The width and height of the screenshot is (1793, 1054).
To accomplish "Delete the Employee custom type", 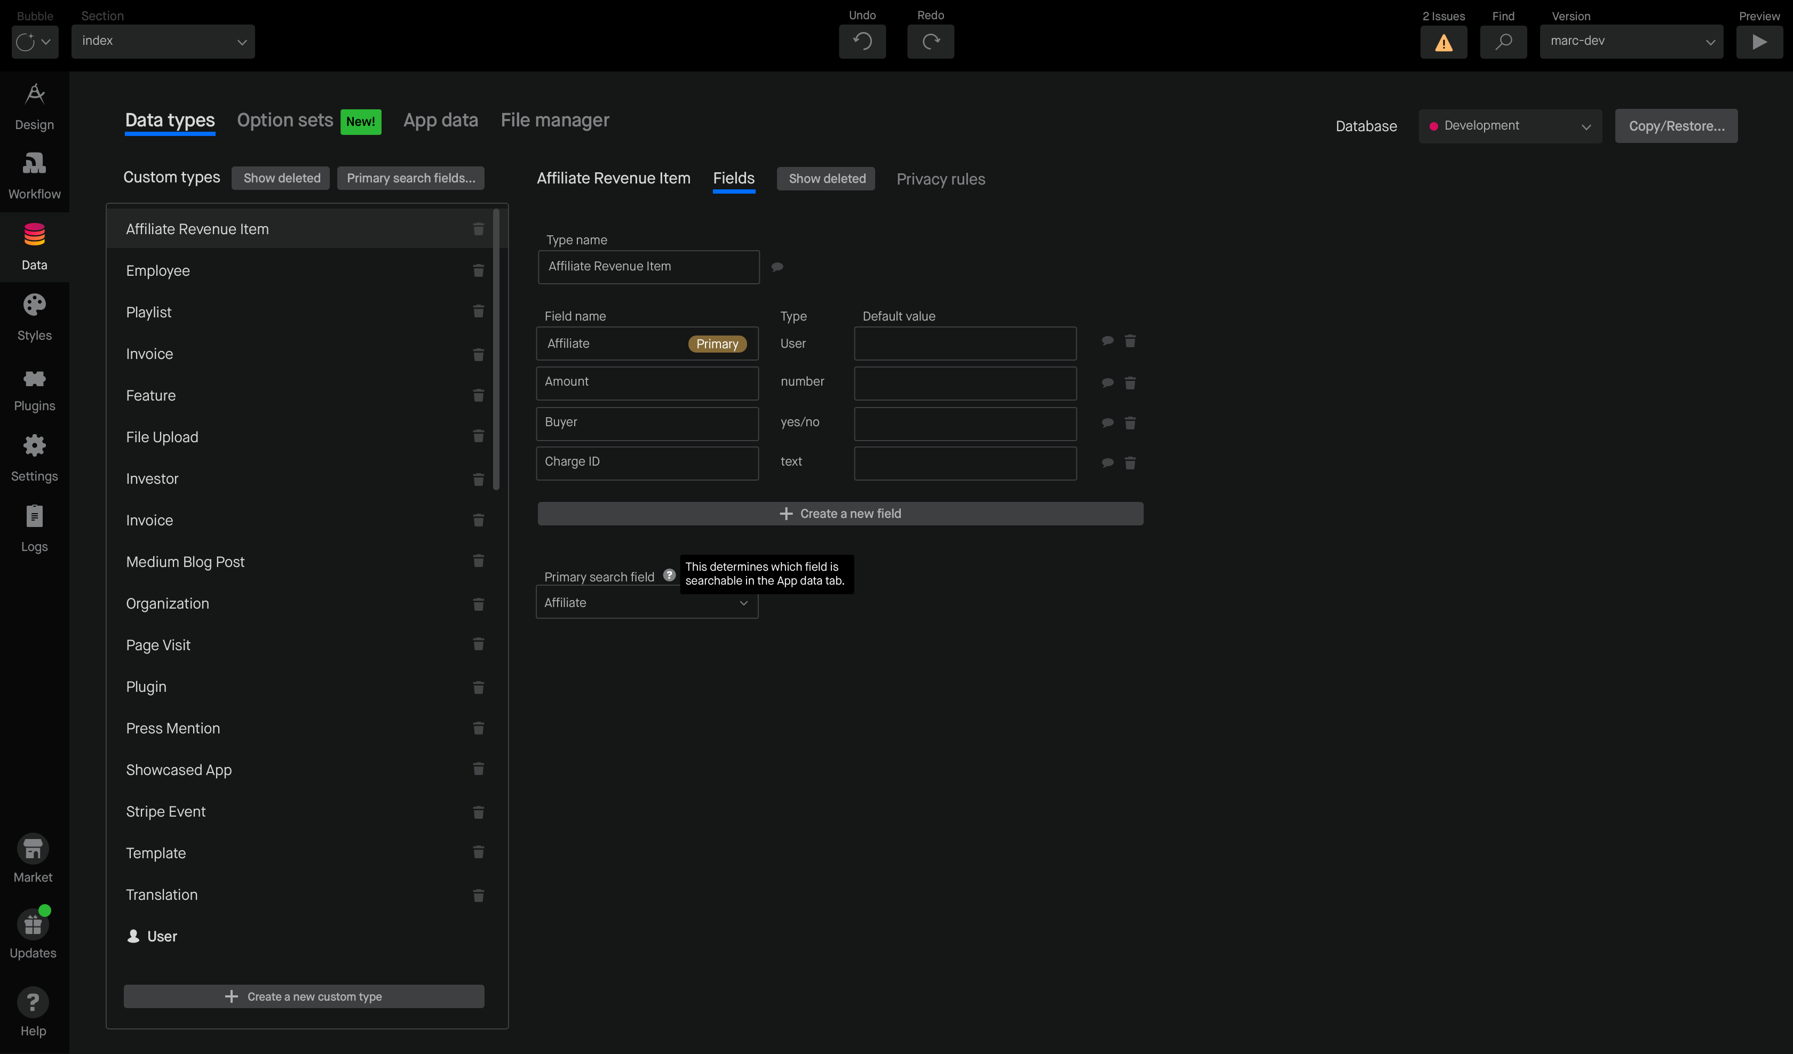I will click(478, 271).
